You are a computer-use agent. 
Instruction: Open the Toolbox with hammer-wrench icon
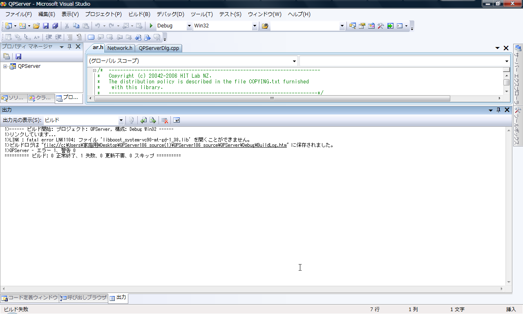click(380, 26)
